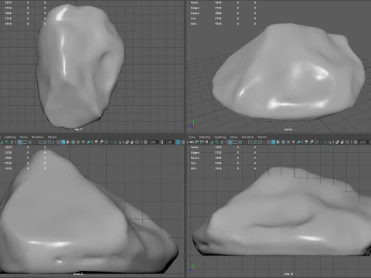Toggle Isolate Select in front panel toolbar

120,142
